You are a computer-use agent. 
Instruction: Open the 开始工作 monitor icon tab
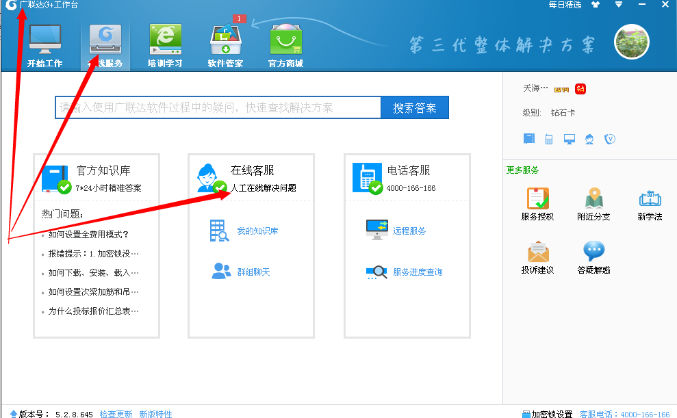45,46
